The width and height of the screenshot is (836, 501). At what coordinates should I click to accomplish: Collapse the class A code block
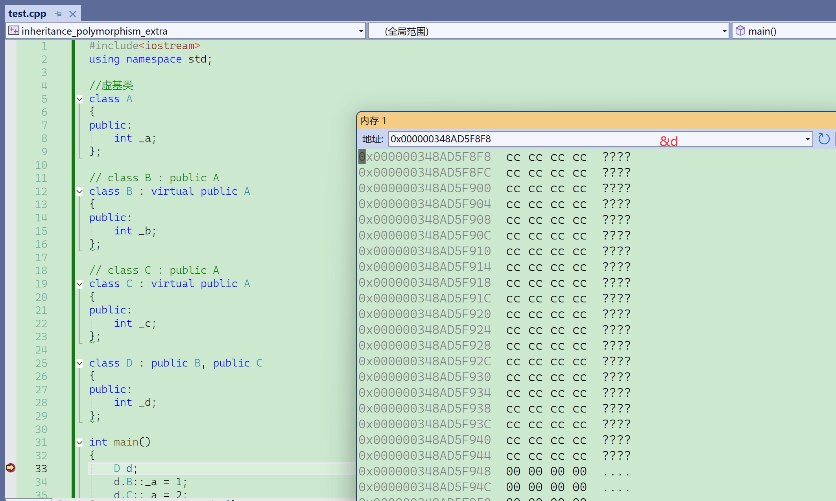79,99
